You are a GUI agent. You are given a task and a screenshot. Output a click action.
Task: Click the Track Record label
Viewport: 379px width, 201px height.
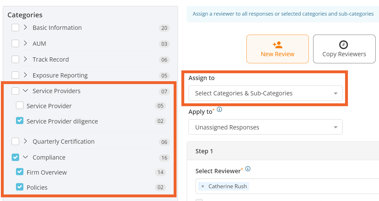pos(51,59)
